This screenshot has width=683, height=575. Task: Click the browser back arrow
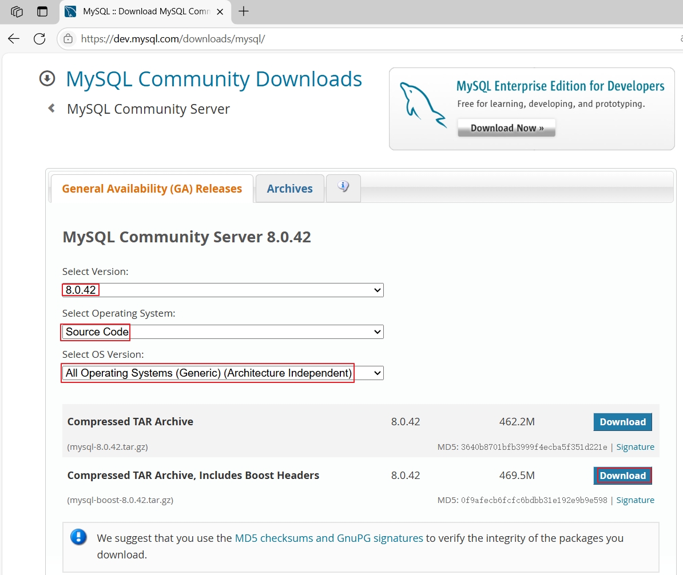point(14,39)
